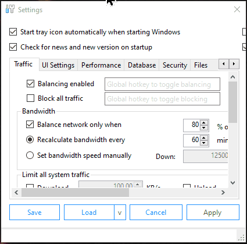The height and width of the screenshot is (244, 247).
Task: Click the horizontal scrollbar left arrow
Action: (16, 192)
